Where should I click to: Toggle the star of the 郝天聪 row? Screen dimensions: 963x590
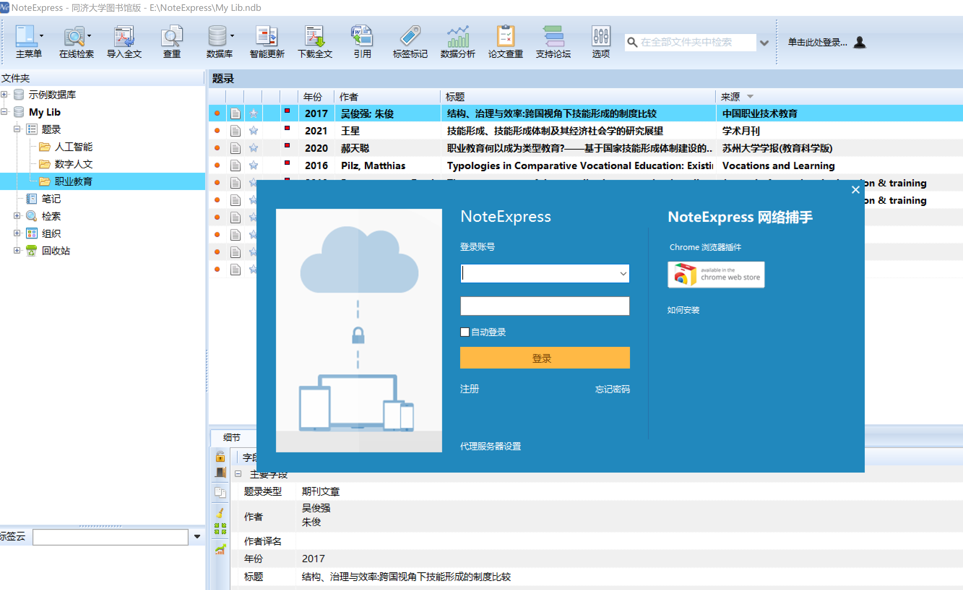tap(254, 148)
